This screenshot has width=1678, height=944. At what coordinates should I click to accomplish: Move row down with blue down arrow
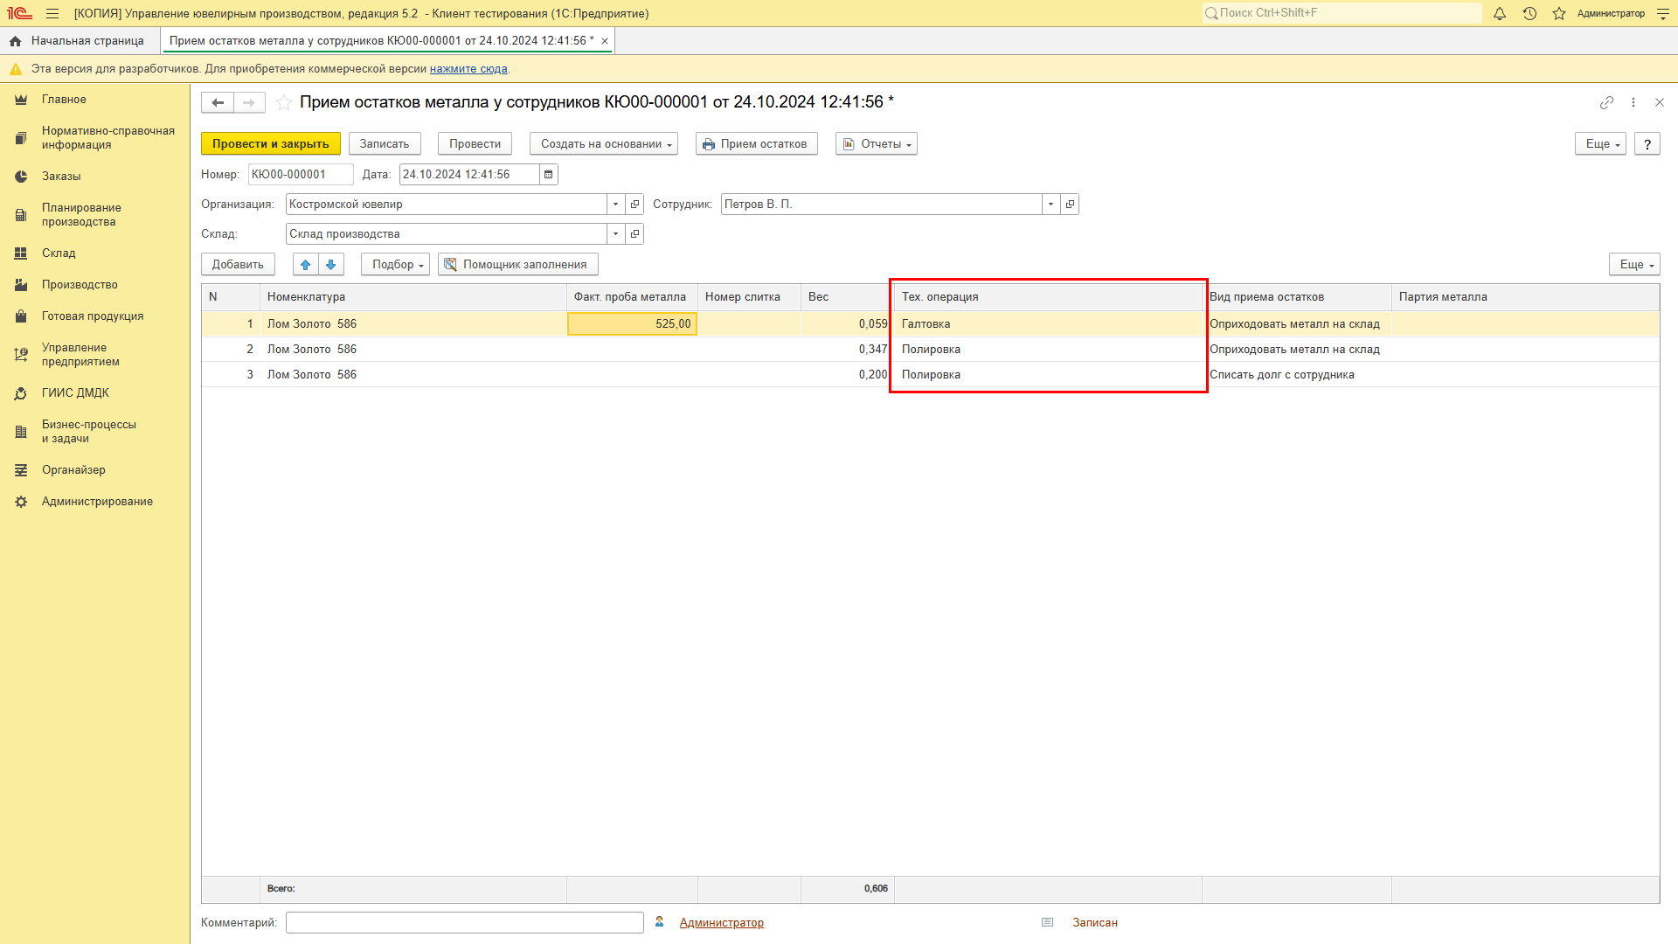tap(331, 265)
